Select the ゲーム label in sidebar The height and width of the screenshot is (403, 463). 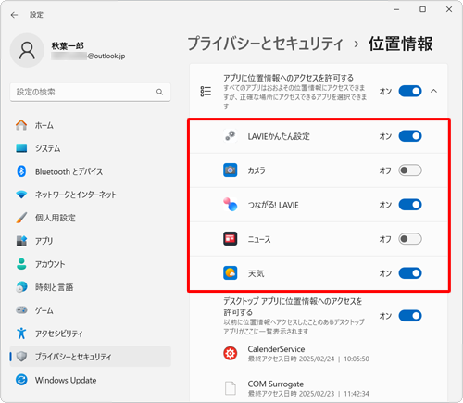[44, 310]
